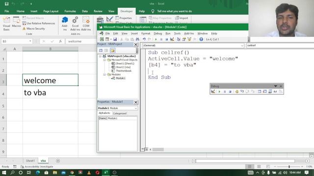This screenshot has width=314, height=176.
Task: Open the Insert UserForm dropdown arrow in VBA toolbar
Action: pos(111,39)
